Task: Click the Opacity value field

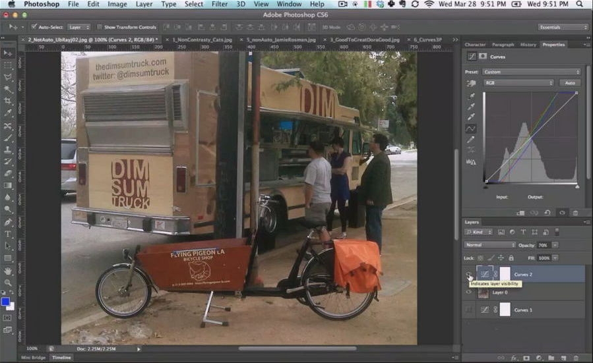Action: pyautogui.click(x=544, y=245)
